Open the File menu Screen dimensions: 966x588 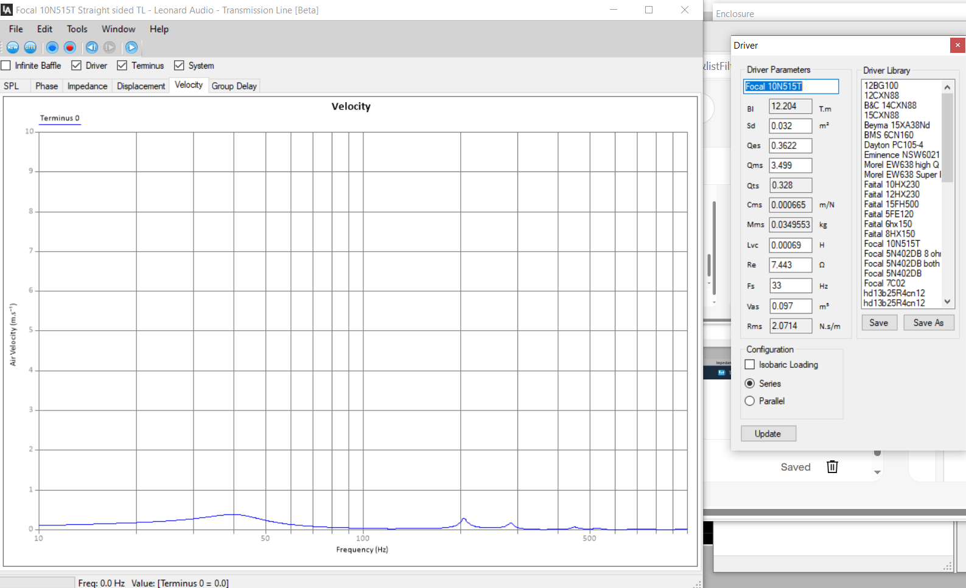16,29
